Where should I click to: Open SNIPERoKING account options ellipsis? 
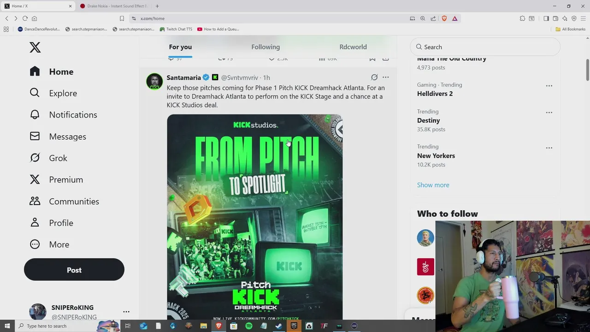point(126,312)
